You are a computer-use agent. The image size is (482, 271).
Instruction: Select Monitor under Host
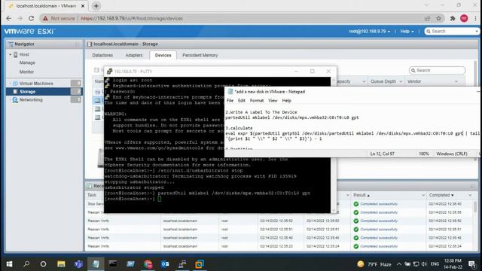(x=26, y=72)
